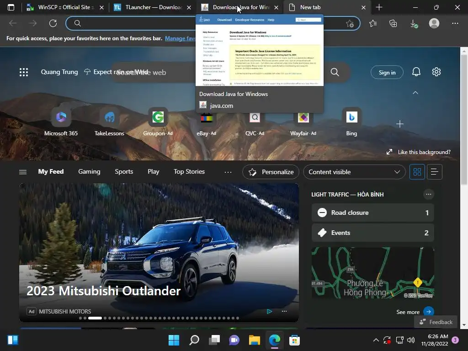The width and height of the screenshot is (468, 351).
Task: Select the My Feed category
Action: (x=51, y=172)
